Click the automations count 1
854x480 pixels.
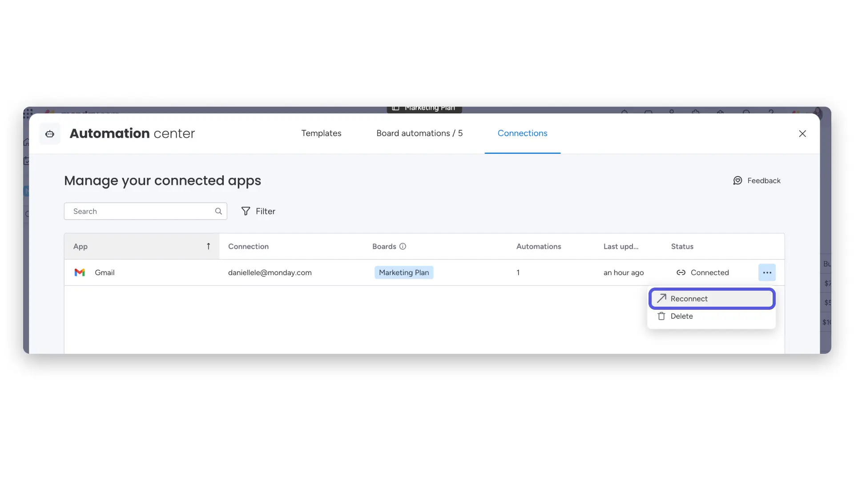tap(518, 272)
